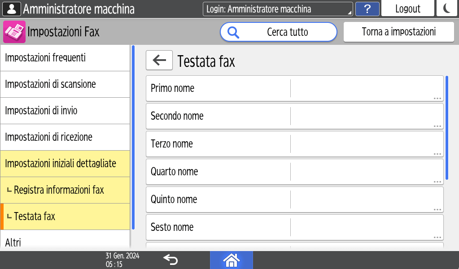The image size is (459, 269).
Task: Select Impostazioni di scansione in sidebar
Action: [65, 84]
